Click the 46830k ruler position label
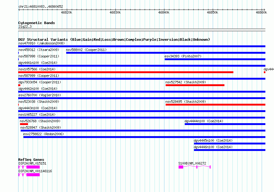 pyautogui.click(x=115, y=12)
